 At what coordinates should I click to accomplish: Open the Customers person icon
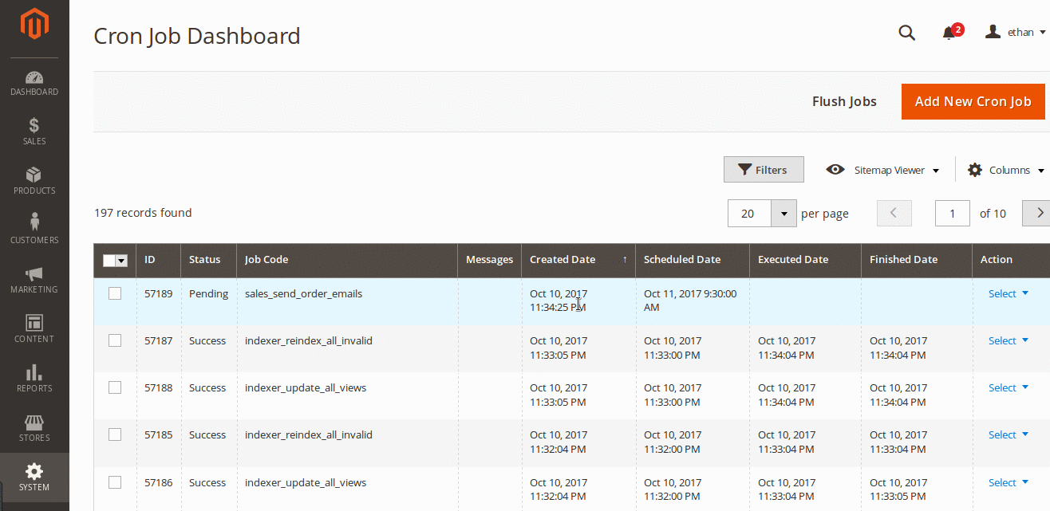[34, 222]
